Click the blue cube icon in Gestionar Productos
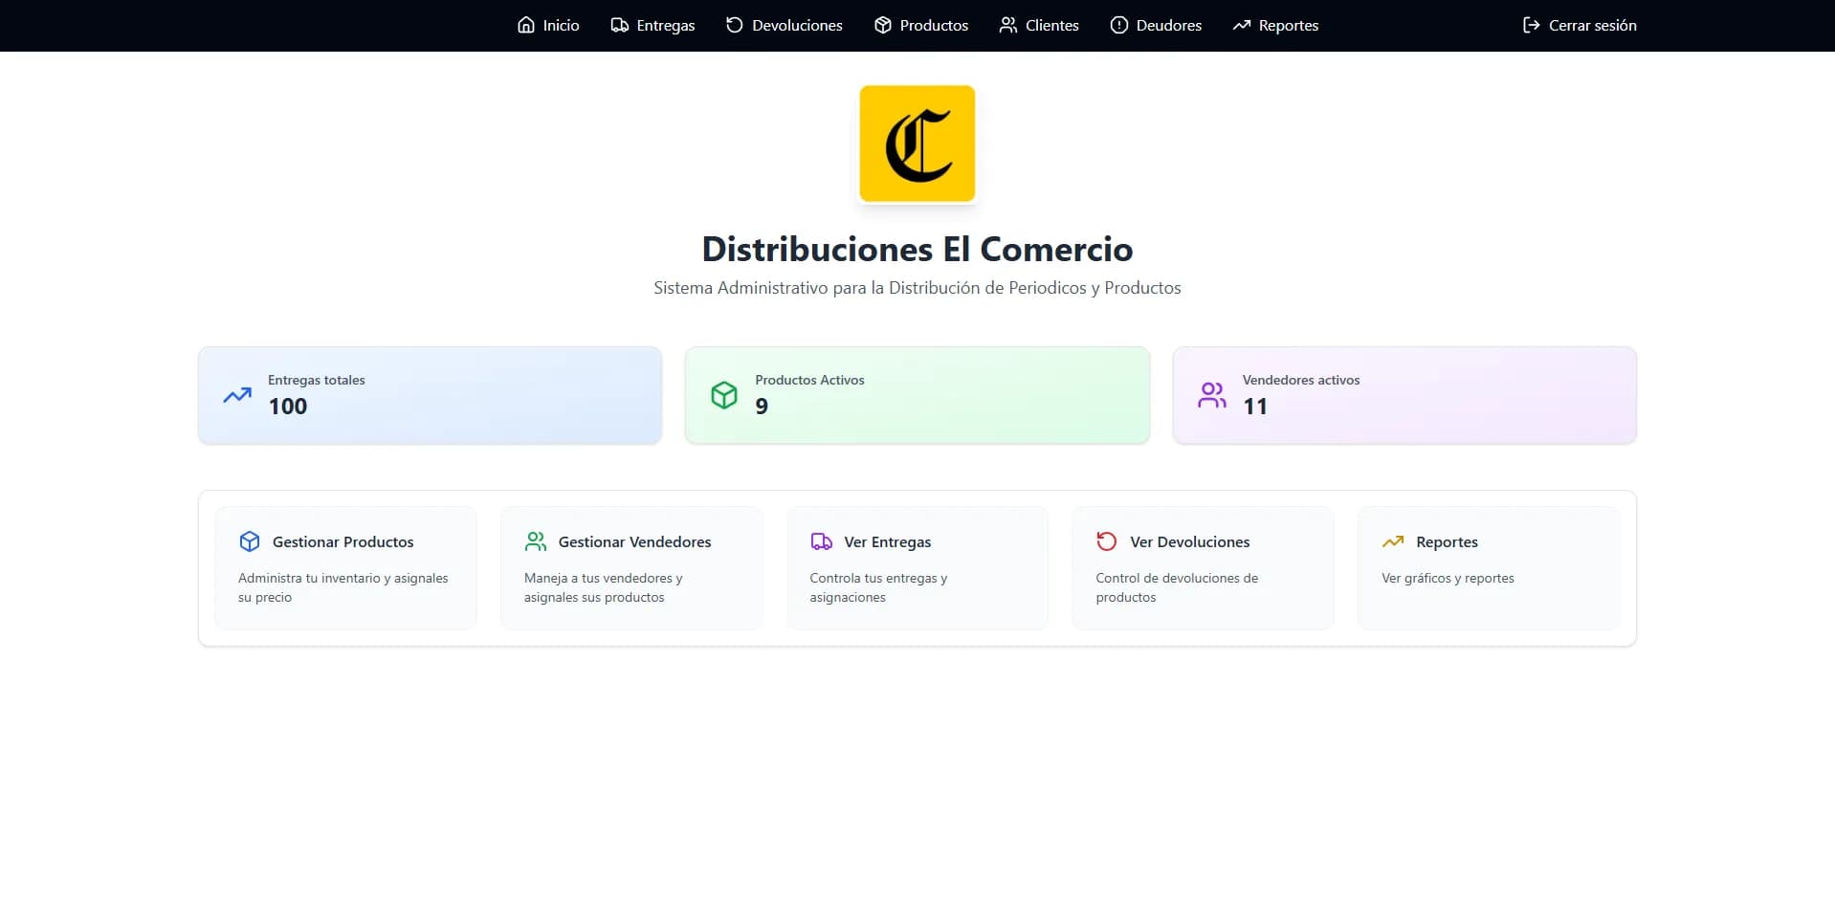The image size is (1835, 904). [250, 541]
